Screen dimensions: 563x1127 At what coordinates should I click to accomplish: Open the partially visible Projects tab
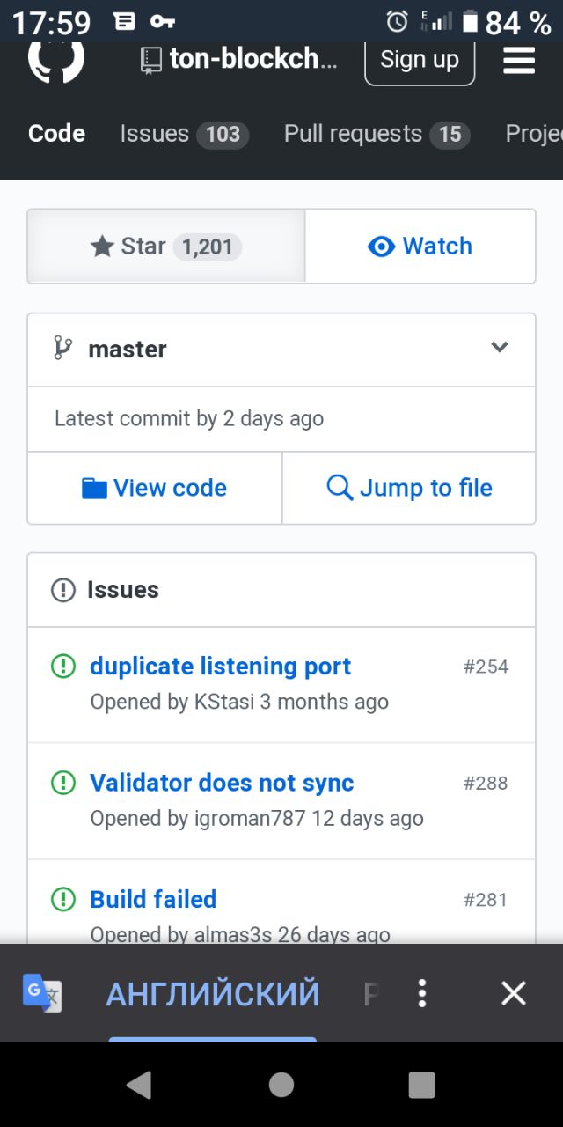(x=534, y=134)
